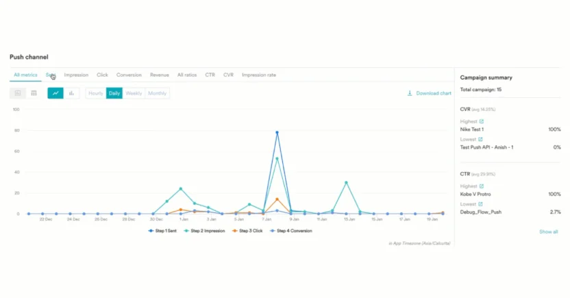Open the Sent tab

pos(51,75)
